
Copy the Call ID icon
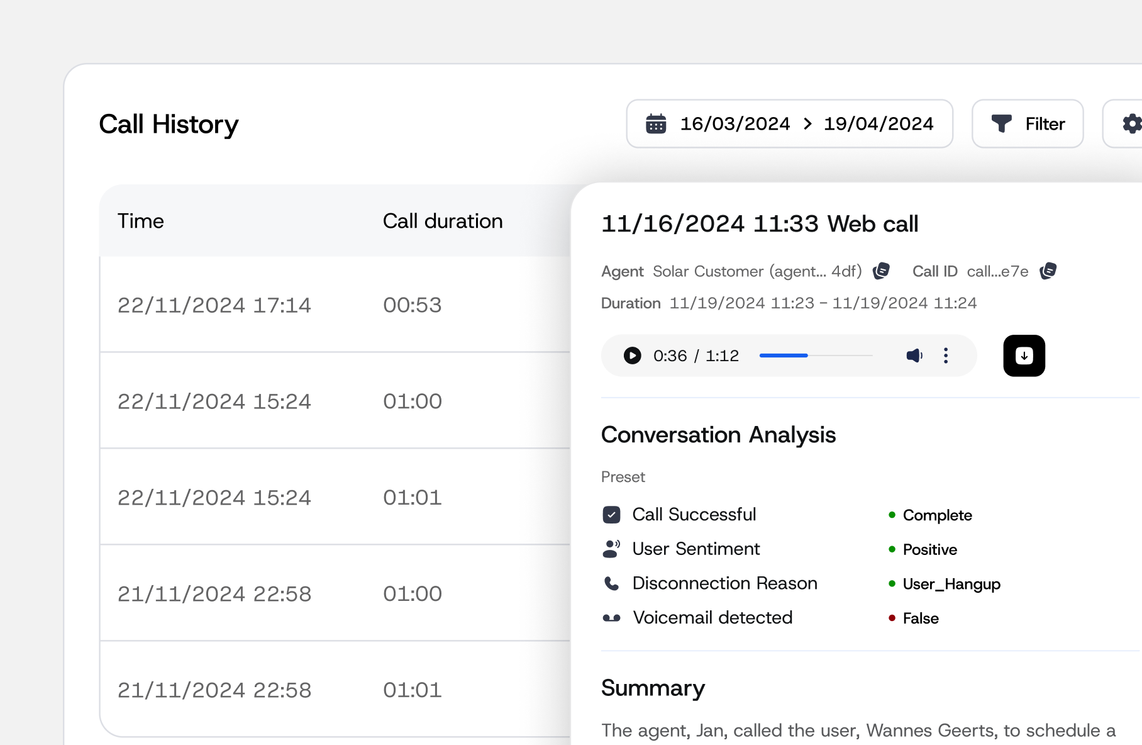coord(1048,271)
